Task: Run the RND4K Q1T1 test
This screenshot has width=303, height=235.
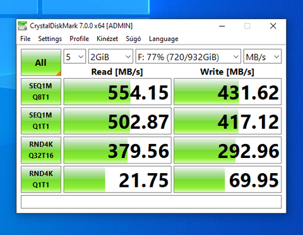Action: [x=41, y=179]
